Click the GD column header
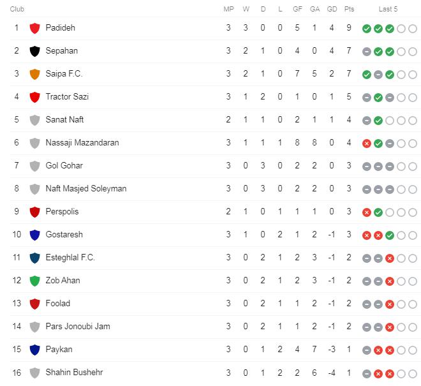The height and width of the screenshot is (386, 421). (332, 9)
